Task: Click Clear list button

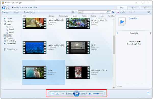Action: [x=132, y=12]
